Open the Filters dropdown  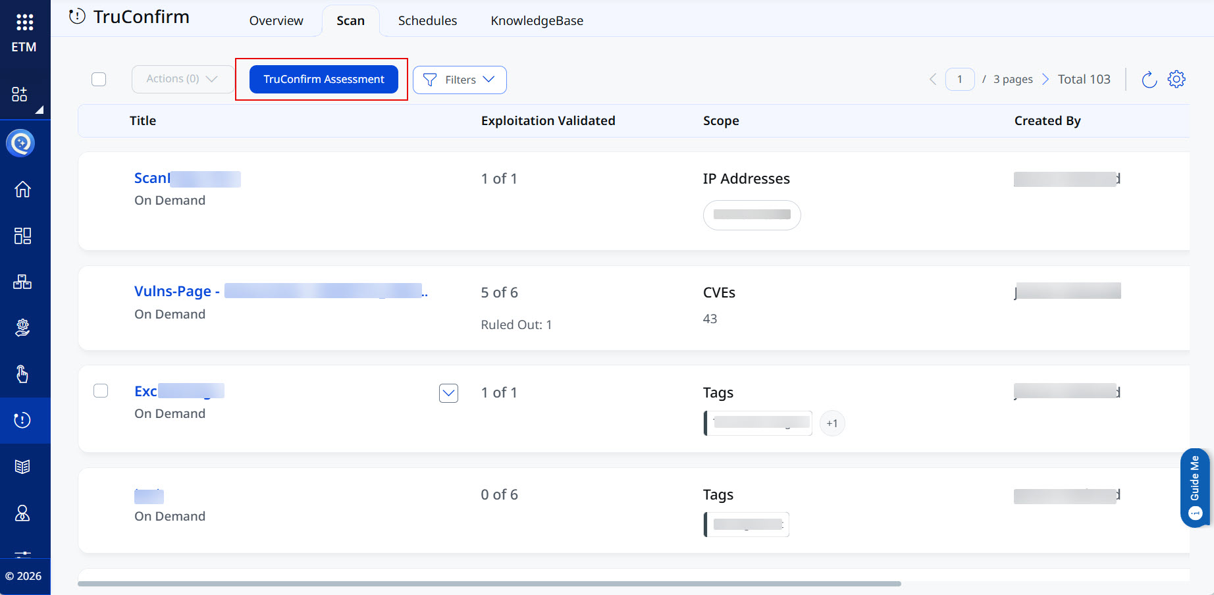click(460, 80)
